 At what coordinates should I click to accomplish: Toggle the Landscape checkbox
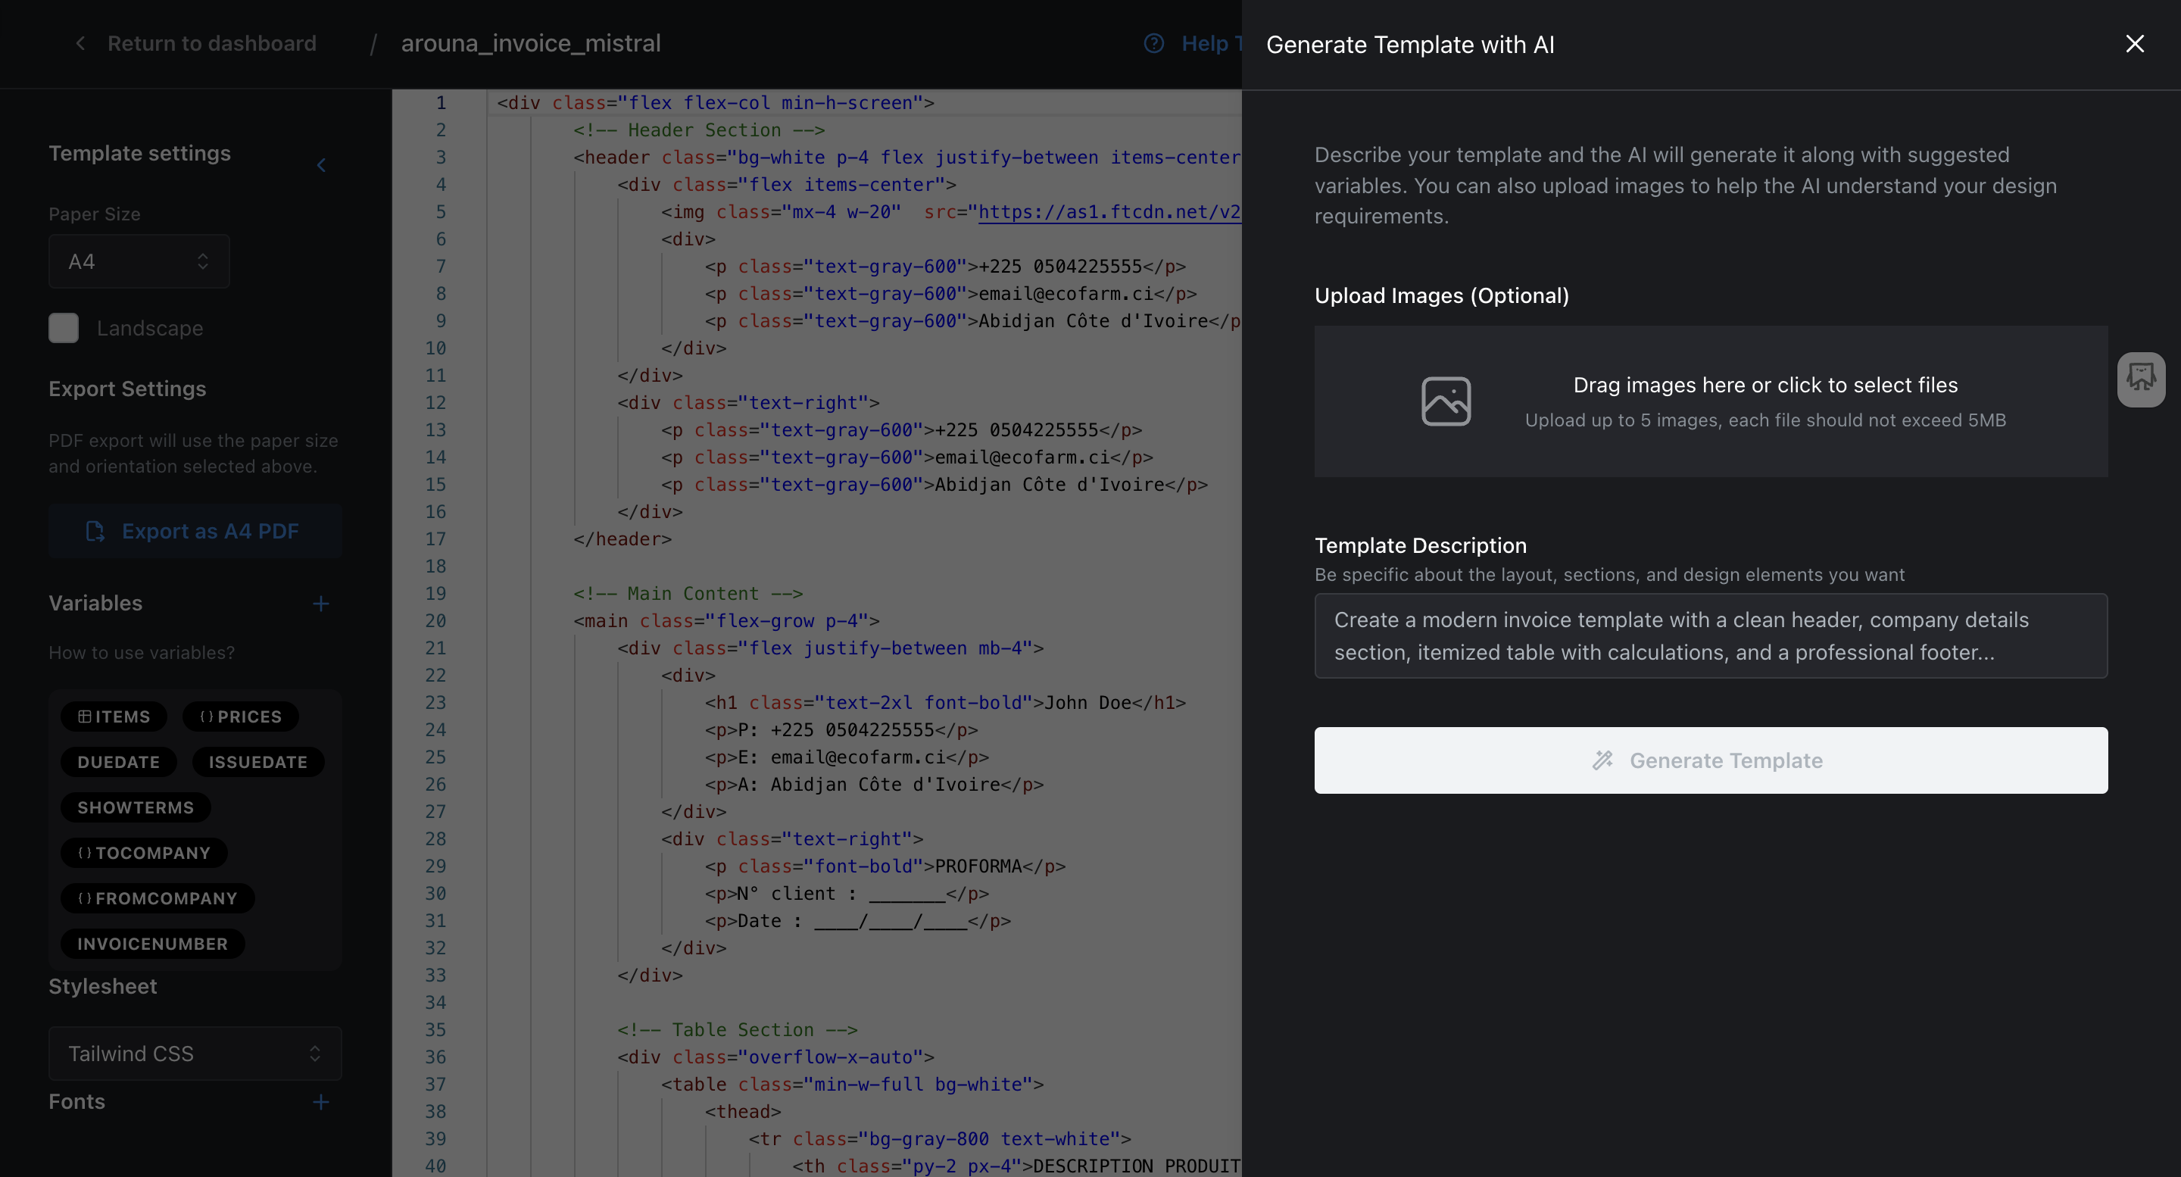[64, 328]
